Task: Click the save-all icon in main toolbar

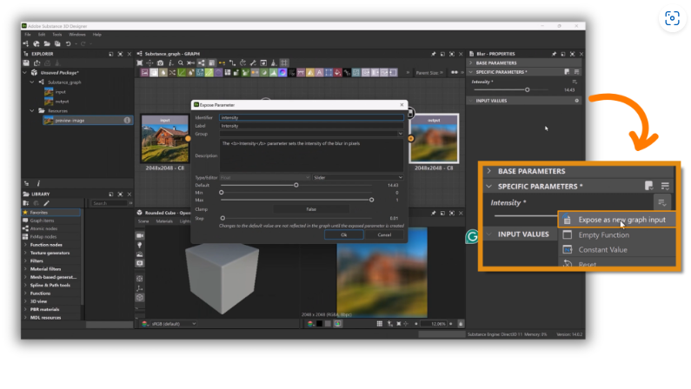Action: tap(57, 44)
